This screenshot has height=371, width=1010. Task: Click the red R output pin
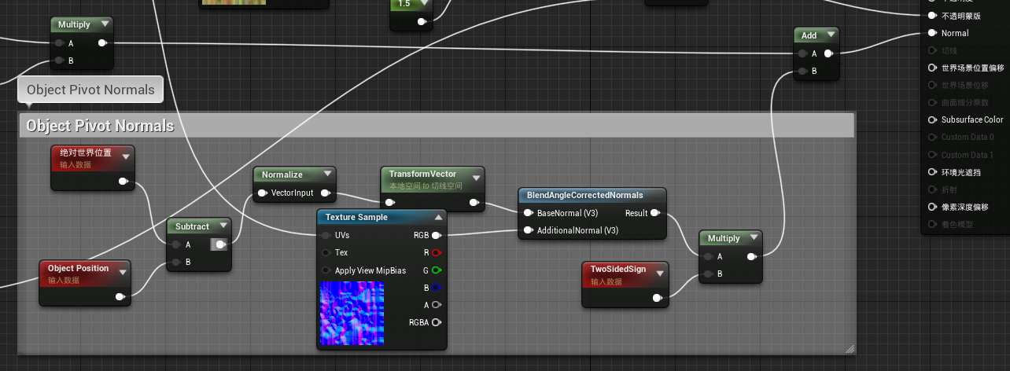437,252
